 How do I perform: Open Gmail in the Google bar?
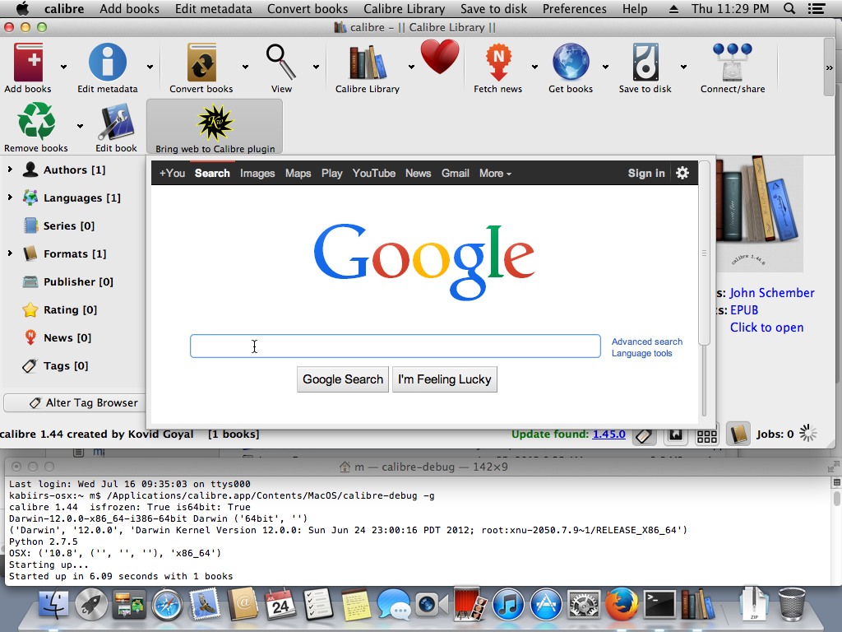tap(456, 173)
